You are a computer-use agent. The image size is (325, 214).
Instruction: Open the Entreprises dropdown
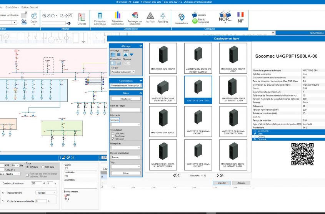[x=126, y=148]
